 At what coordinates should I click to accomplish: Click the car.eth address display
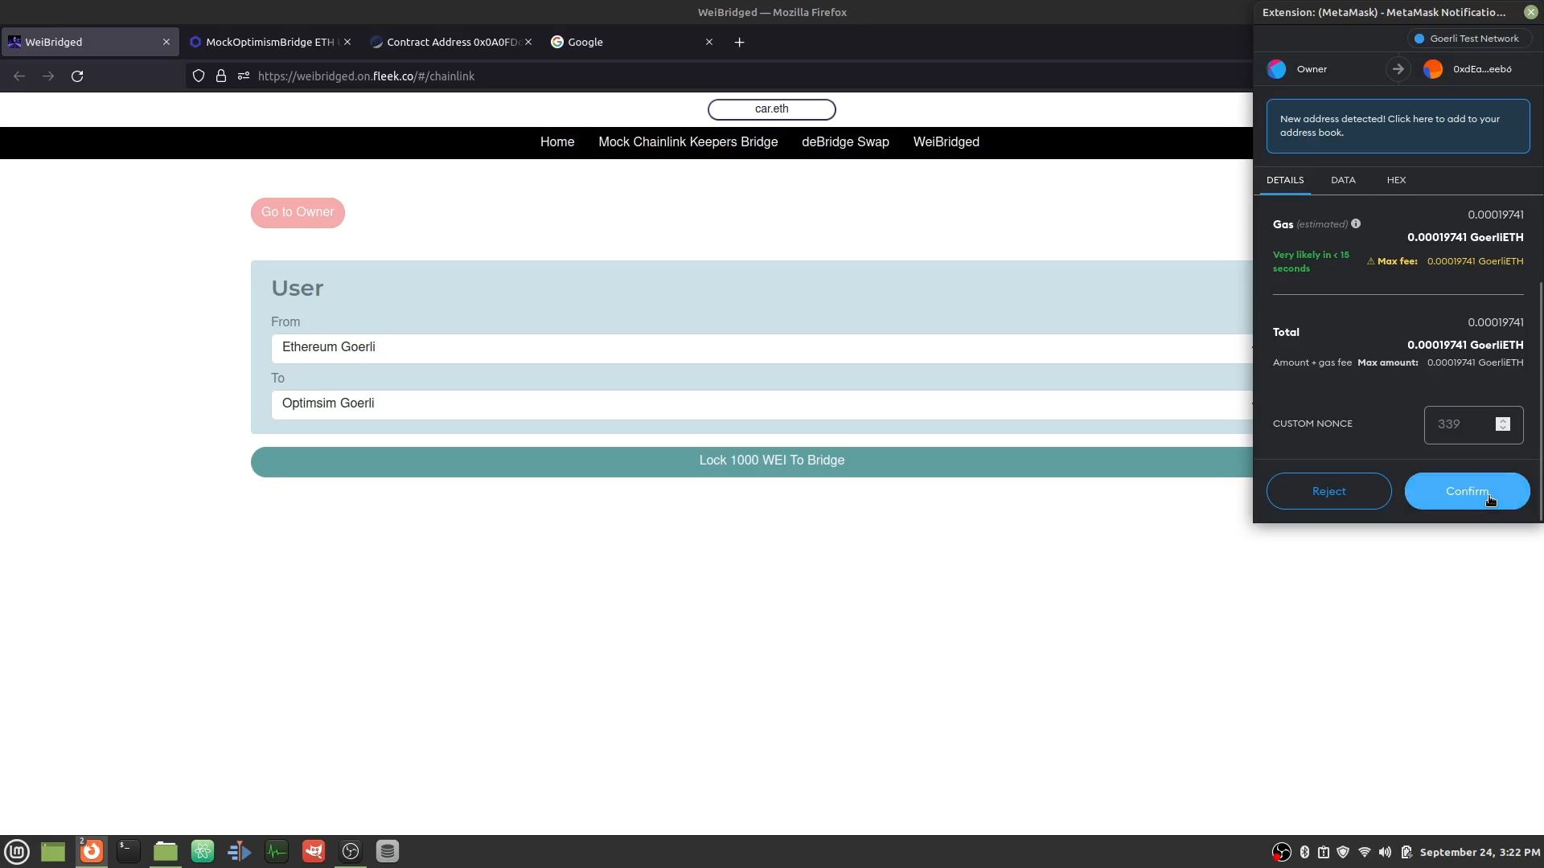tap(771, 108)
